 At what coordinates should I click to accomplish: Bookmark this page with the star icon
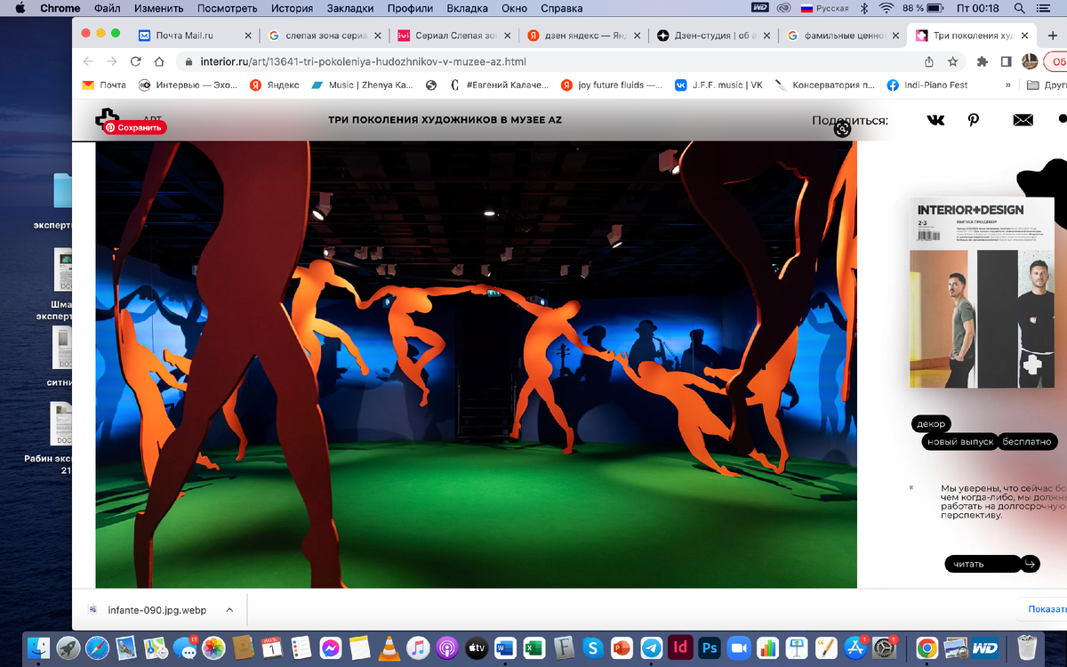(x=952, y=62)
